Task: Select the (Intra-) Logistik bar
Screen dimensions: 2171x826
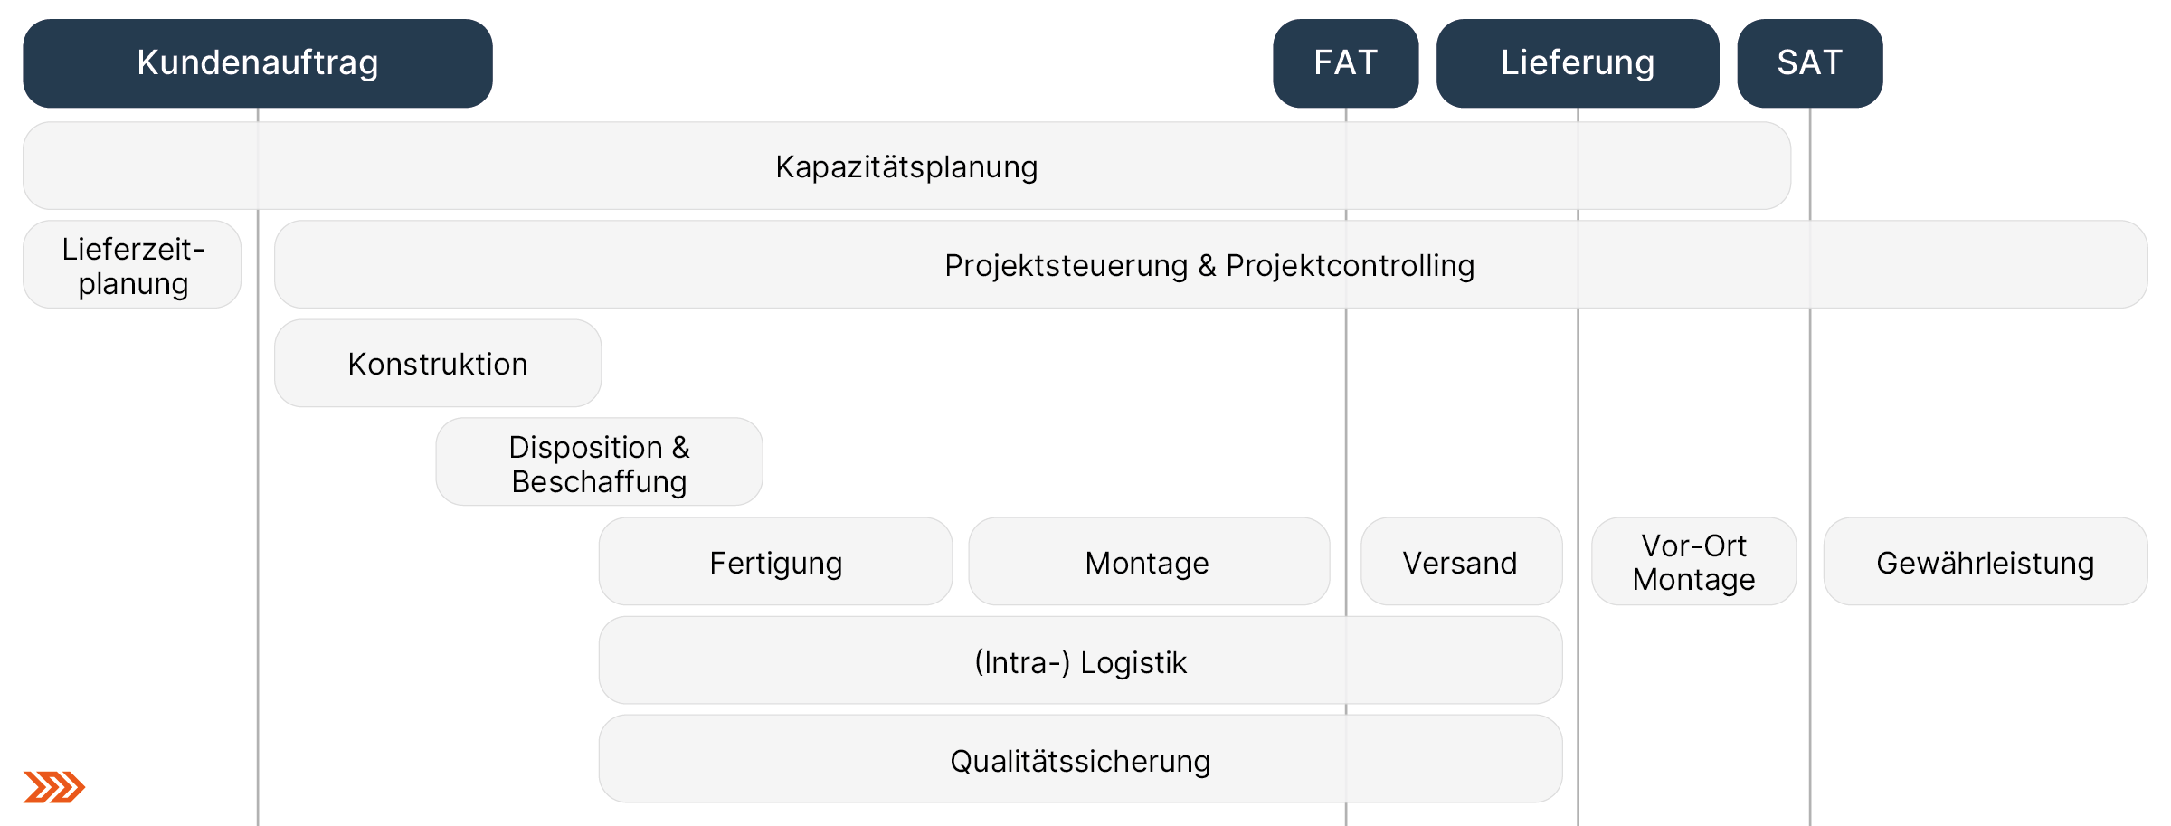Action: coord(1080,661)
